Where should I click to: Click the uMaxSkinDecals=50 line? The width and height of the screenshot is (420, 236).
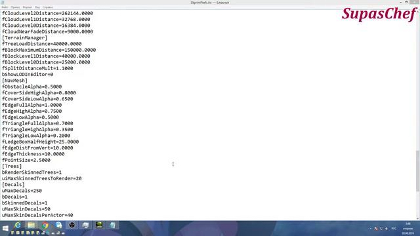tap(26, 209)
